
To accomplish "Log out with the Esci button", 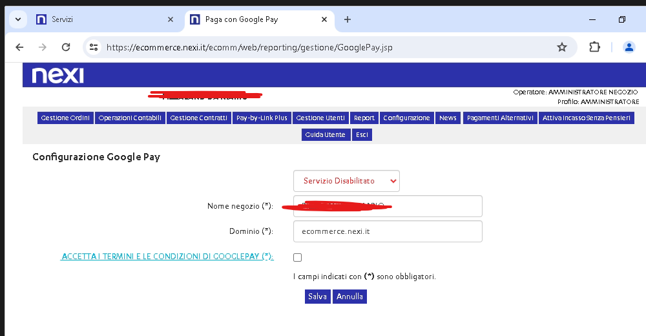I will coord(362,135).
